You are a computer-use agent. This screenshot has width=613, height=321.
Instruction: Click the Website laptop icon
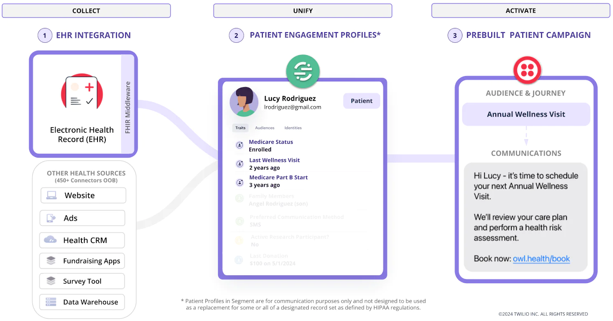pos(51,195)
